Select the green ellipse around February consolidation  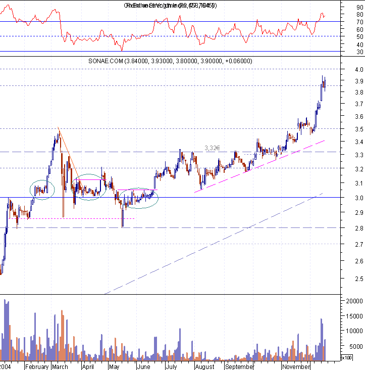coord(42,190)
